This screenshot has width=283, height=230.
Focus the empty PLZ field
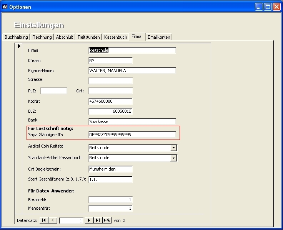(x=54, y=91)
